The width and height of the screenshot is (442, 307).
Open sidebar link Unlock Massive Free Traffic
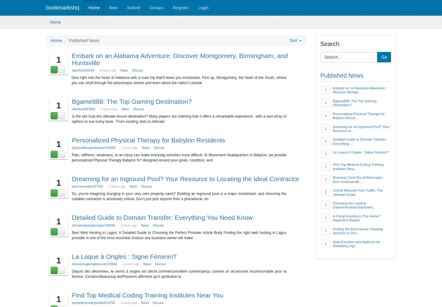(358, 192)
